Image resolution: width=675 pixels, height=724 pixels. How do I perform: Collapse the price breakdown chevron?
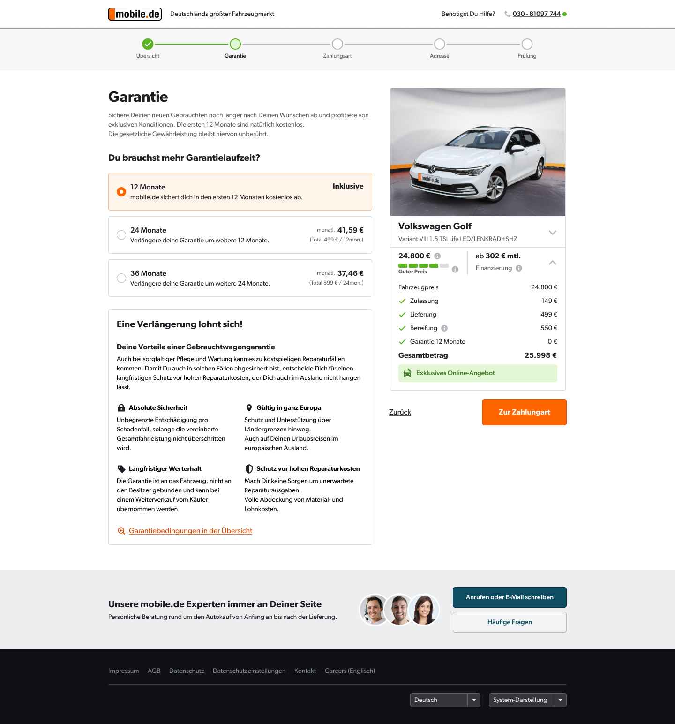coord(552,263)
